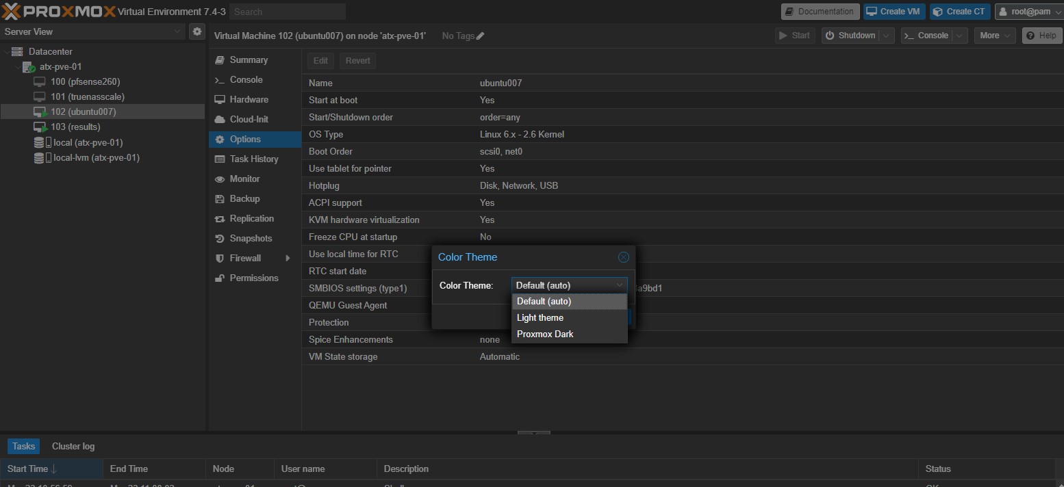
Task: Click the edit tags pencil icon
Action: pos(481,36)
